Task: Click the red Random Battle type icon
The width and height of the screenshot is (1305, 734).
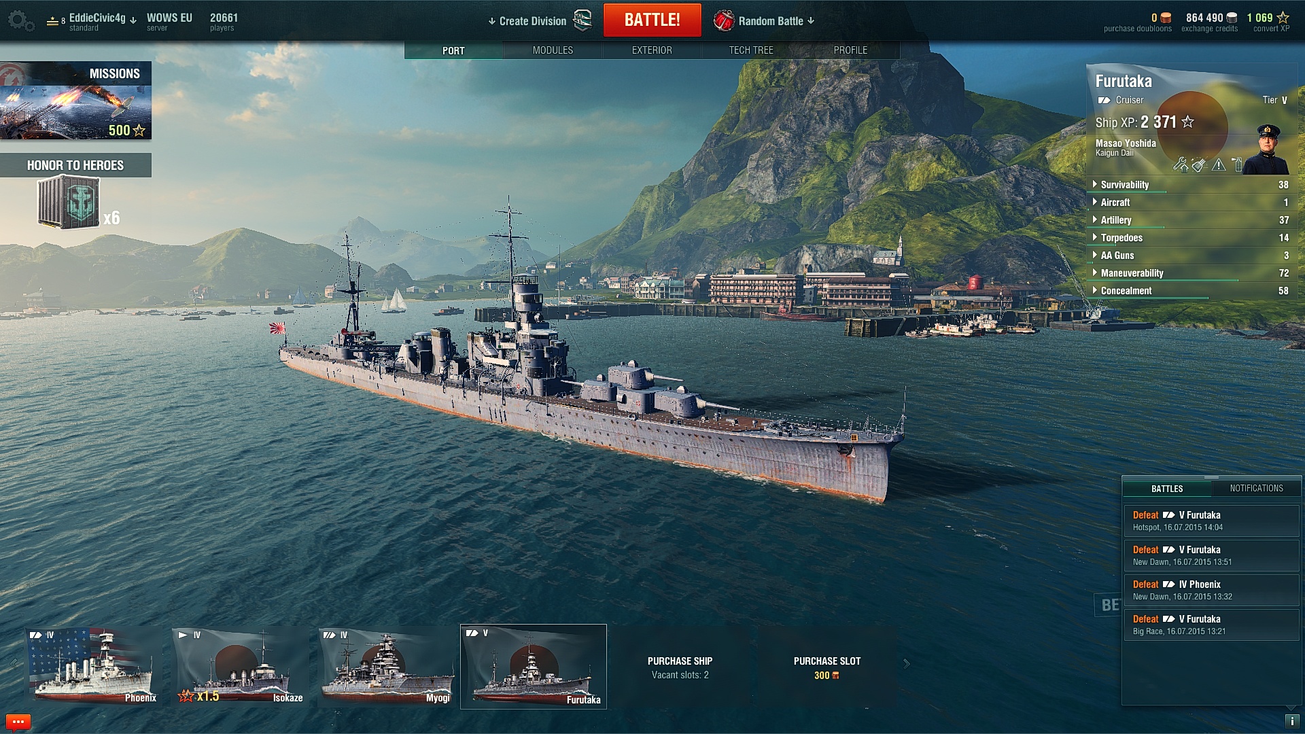Action: point(724,21)
